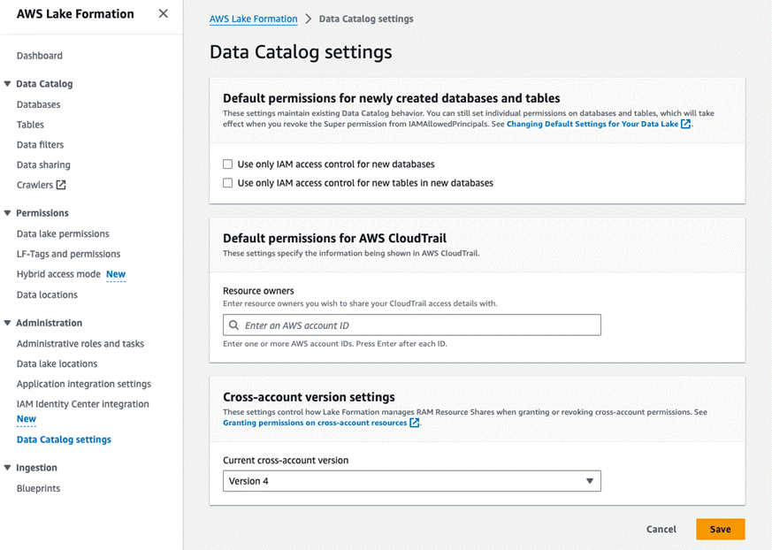Collapse the Data Catalog section
The width and height of the screenshot is (772, 550).
(8, 84)
